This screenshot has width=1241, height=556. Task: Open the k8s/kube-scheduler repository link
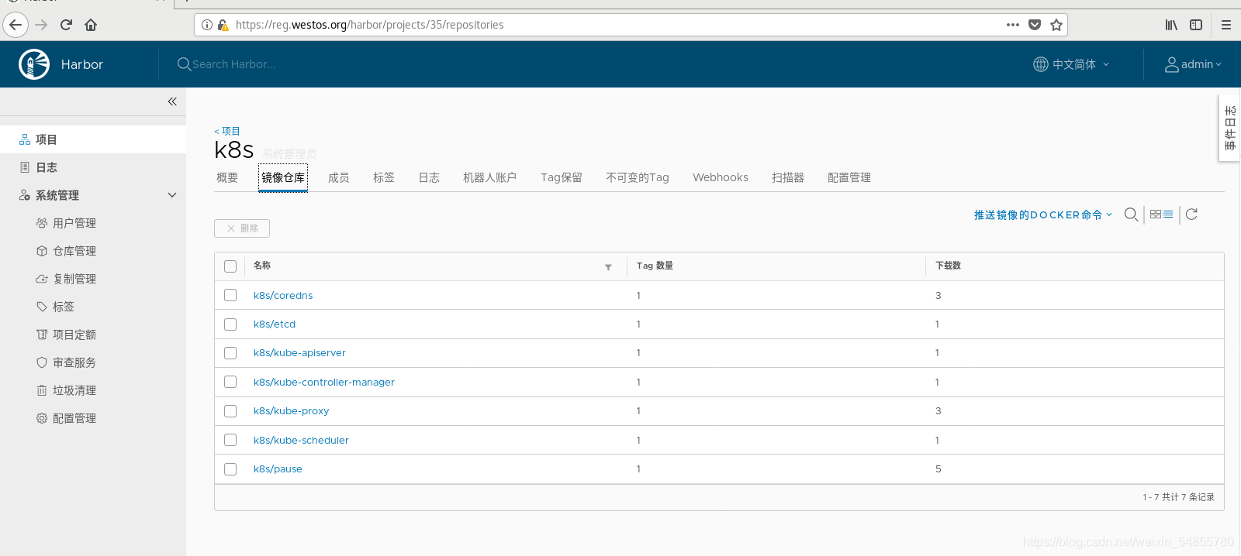coord(301,440)
